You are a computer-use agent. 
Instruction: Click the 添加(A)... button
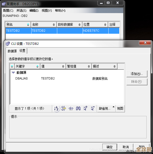tap(137, 74)
